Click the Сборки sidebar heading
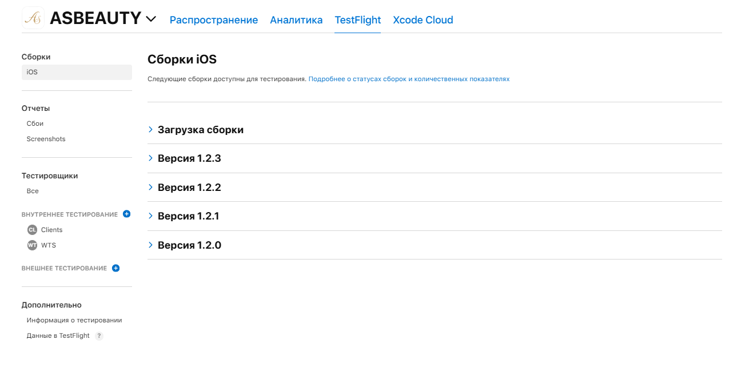The image size is (749, 383). [36, 57]
